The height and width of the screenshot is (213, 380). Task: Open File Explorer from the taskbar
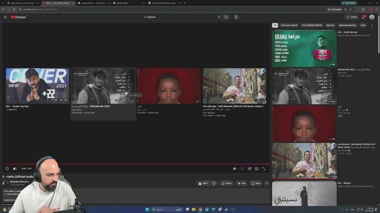(x=194, y=209)
